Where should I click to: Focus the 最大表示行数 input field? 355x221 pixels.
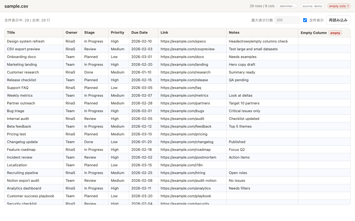click(x=287, y=20)
